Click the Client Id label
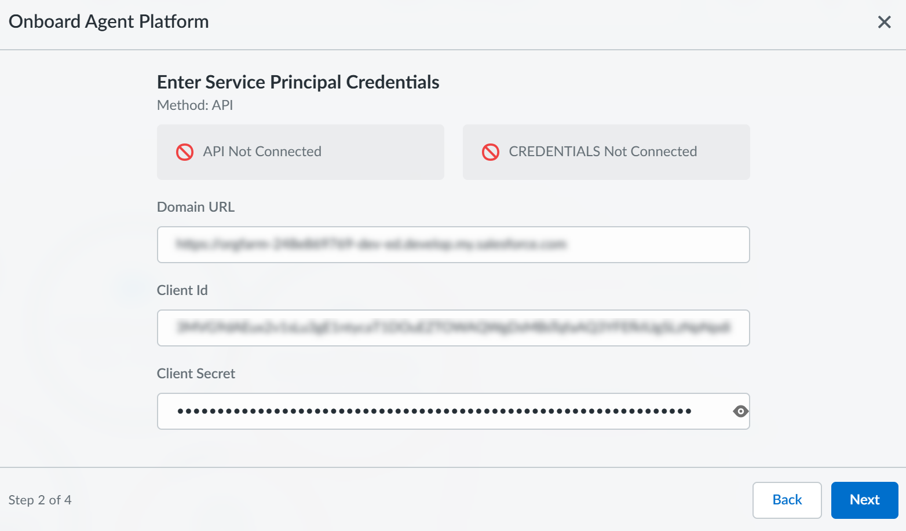The width and height of the screenshot is (906, 531). click(182, 290)
